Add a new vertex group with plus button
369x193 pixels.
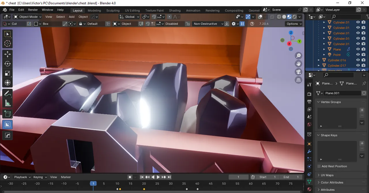pos(362,110)
